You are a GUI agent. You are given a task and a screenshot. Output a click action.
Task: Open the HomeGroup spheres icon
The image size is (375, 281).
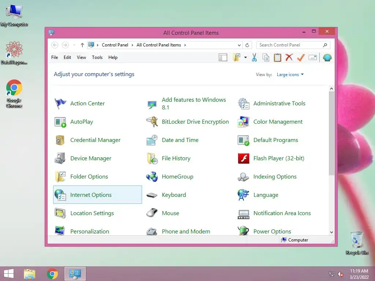click(x=152, y=177)
